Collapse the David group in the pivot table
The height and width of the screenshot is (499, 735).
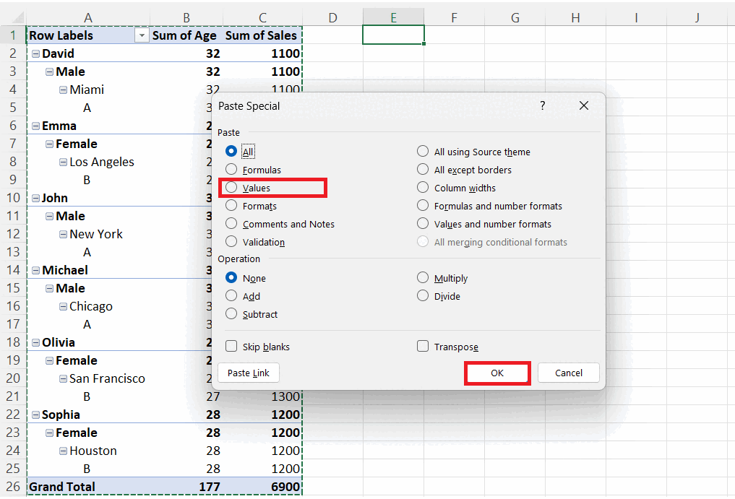pyautogui.click(x=36, y=53)
